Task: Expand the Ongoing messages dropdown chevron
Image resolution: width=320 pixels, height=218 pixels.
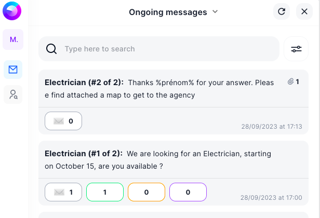Action: click(x=215, y=11)
